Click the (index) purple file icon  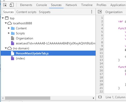point(13,58)
